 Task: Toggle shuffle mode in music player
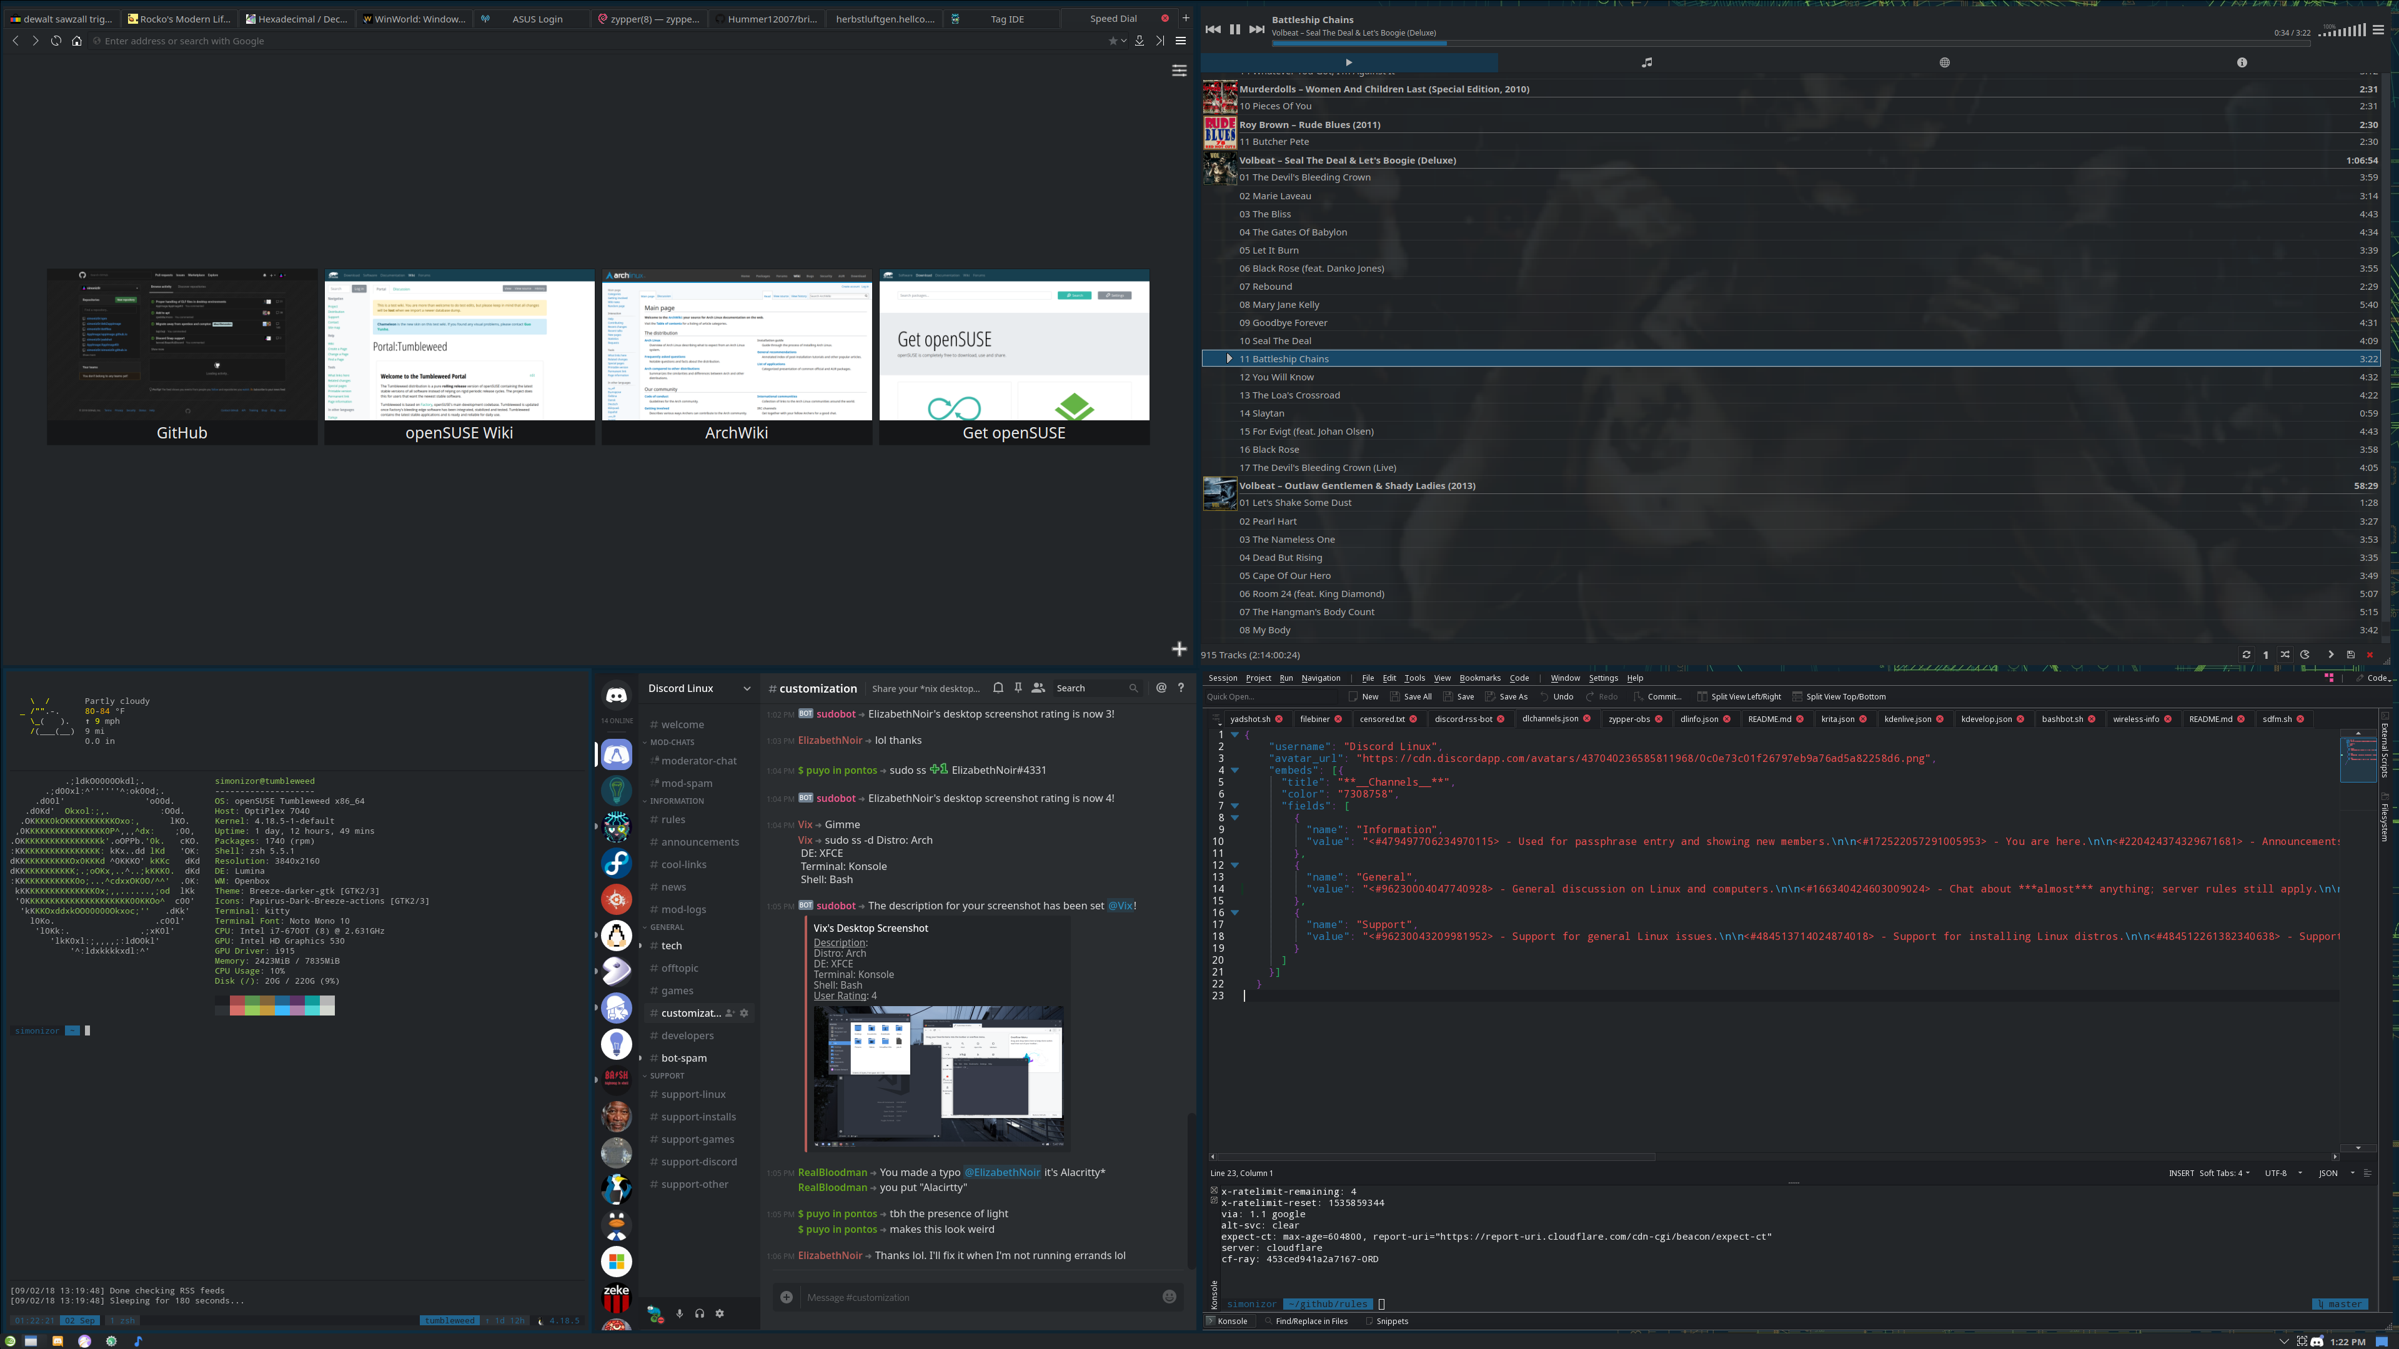[2285, 655]
